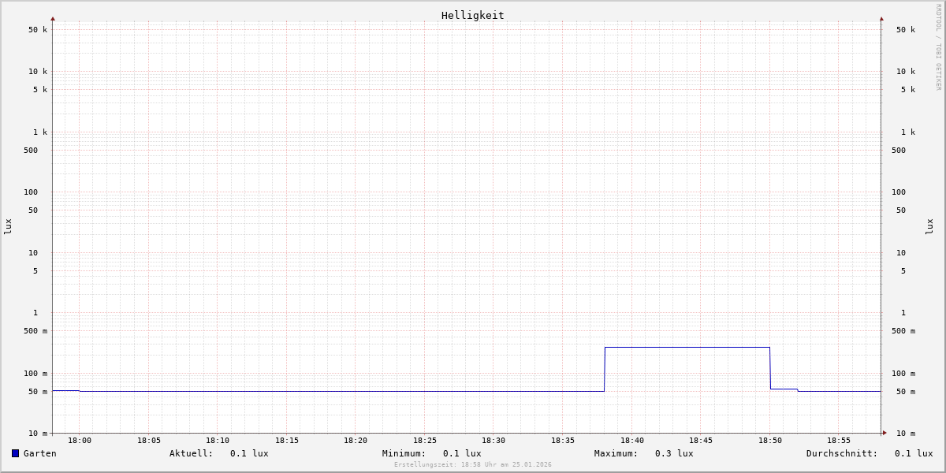Click the "500 m" label on the right axis
946x473 pixels.
(903, 331)
